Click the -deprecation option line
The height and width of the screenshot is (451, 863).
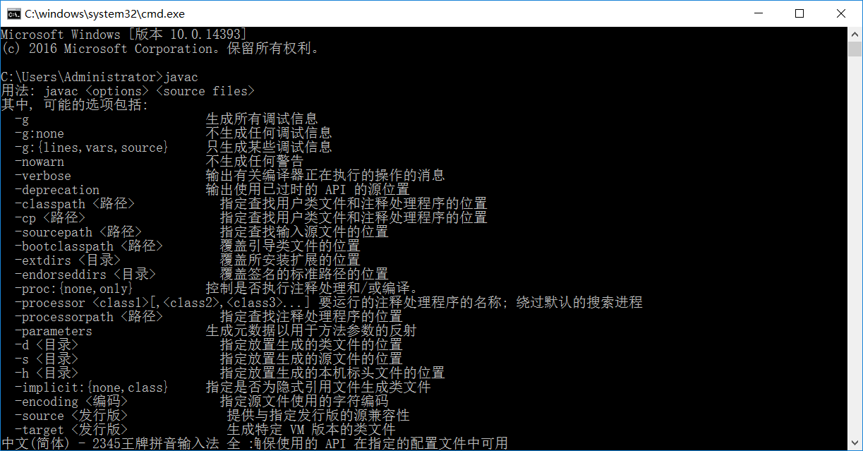(x=212, y=190)
